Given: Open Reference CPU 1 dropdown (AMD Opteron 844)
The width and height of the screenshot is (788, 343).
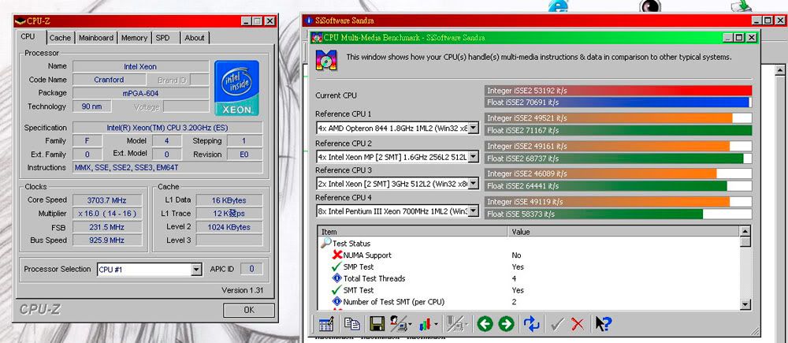Looking at the screenshot, I should [x=473, y=129].
